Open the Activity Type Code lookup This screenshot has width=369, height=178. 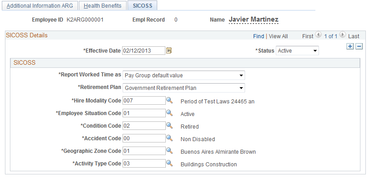tap(169, 164)
